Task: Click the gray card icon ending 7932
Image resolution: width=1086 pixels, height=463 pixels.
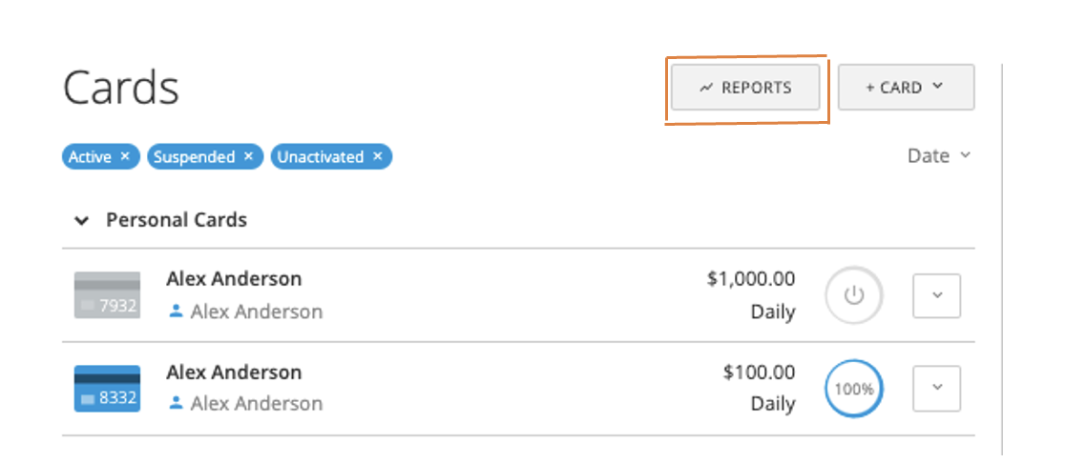Action: tap(107, 295)
